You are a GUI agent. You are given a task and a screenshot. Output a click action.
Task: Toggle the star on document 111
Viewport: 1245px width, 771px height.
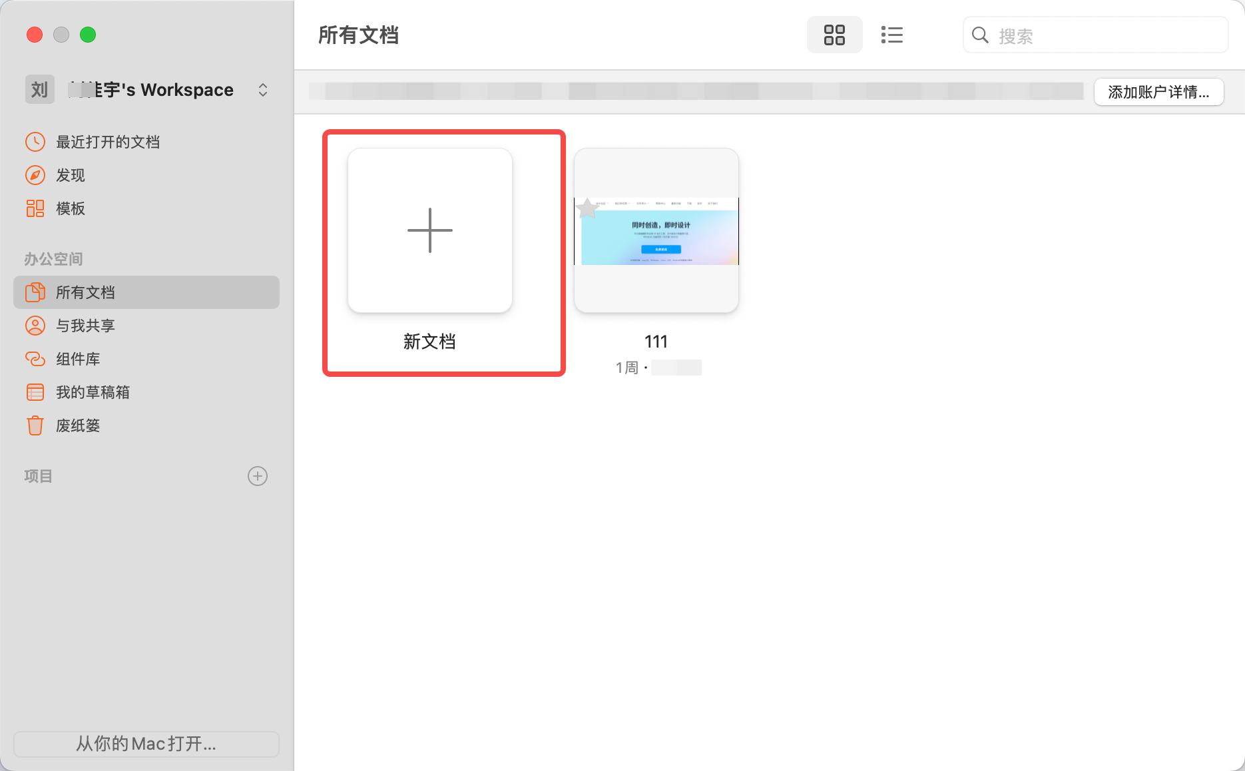coord(587,208)
